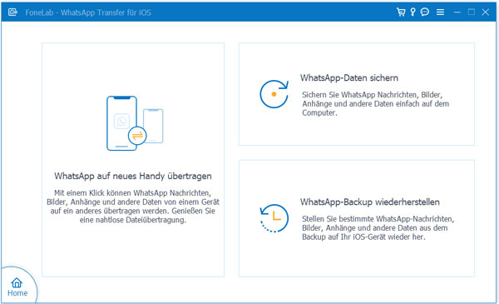Viewport: 499px width, 304px height.
Task: Click the circular backup arrow icon
Action: (x=274, y=94)
